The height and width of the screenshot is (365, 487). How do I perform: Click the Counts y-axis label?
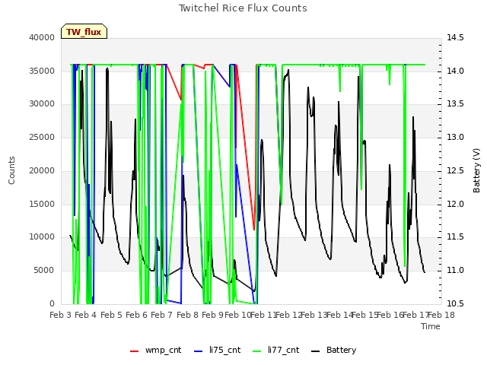[x=11, y=170]
